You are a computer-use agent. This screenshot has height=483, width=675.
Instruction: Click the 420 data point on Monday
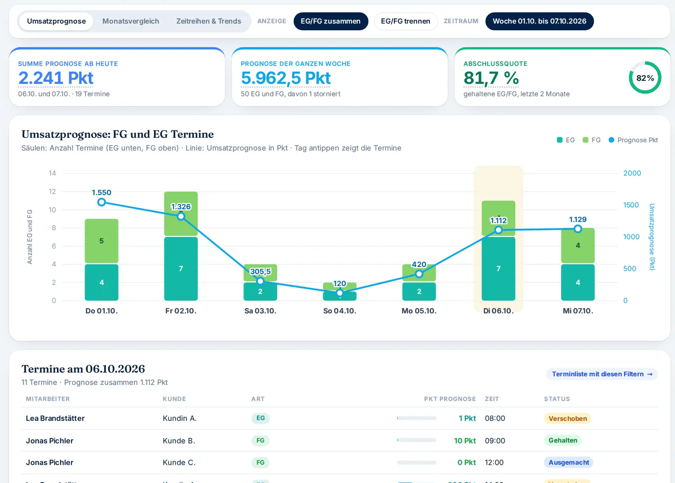click(419, 274)
